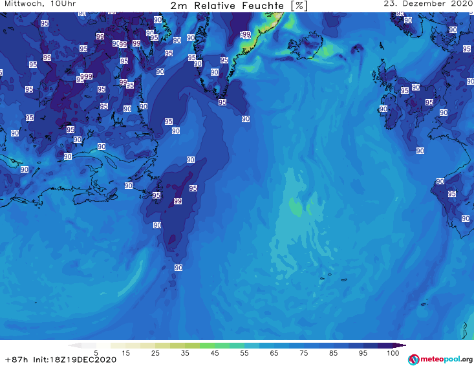This screenshot has height=366, width=474.
Task: Click the '85' tick label on colorbar
Action: [x=334, y=353]
